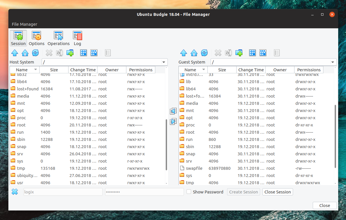Click the Guest file list vertical scrollbar
Viewport: 346px width, 220px height.
pyautogui.click(x=335, y=136)
